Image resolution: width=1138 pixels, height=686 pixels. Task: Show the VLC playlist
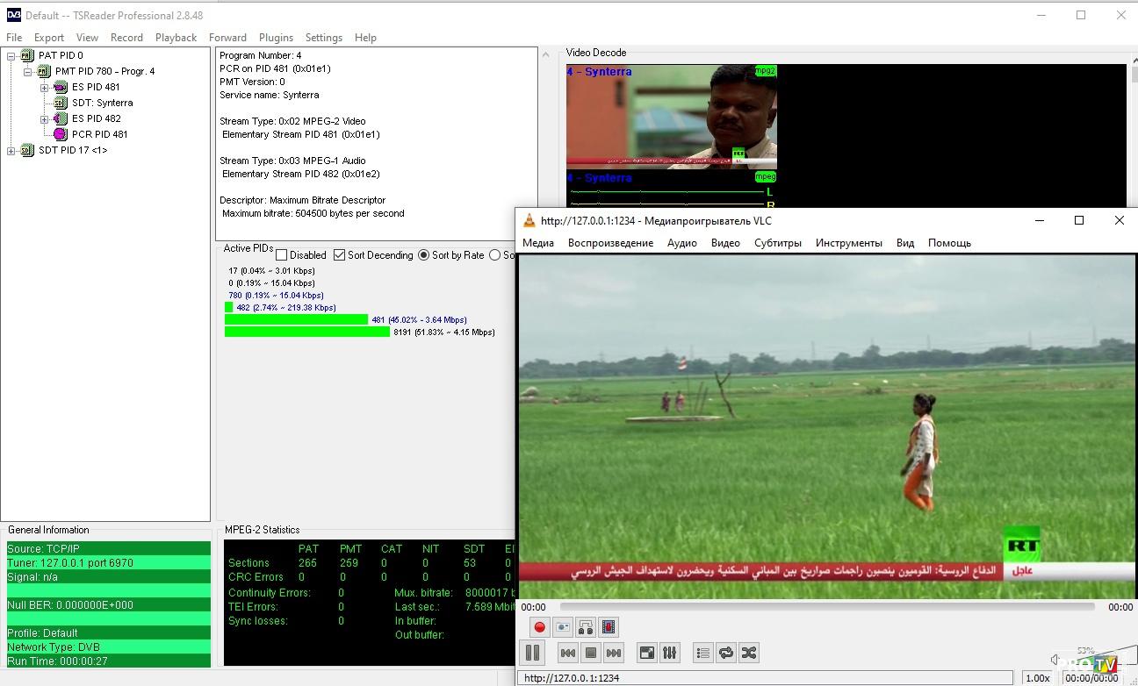(702, 653)
